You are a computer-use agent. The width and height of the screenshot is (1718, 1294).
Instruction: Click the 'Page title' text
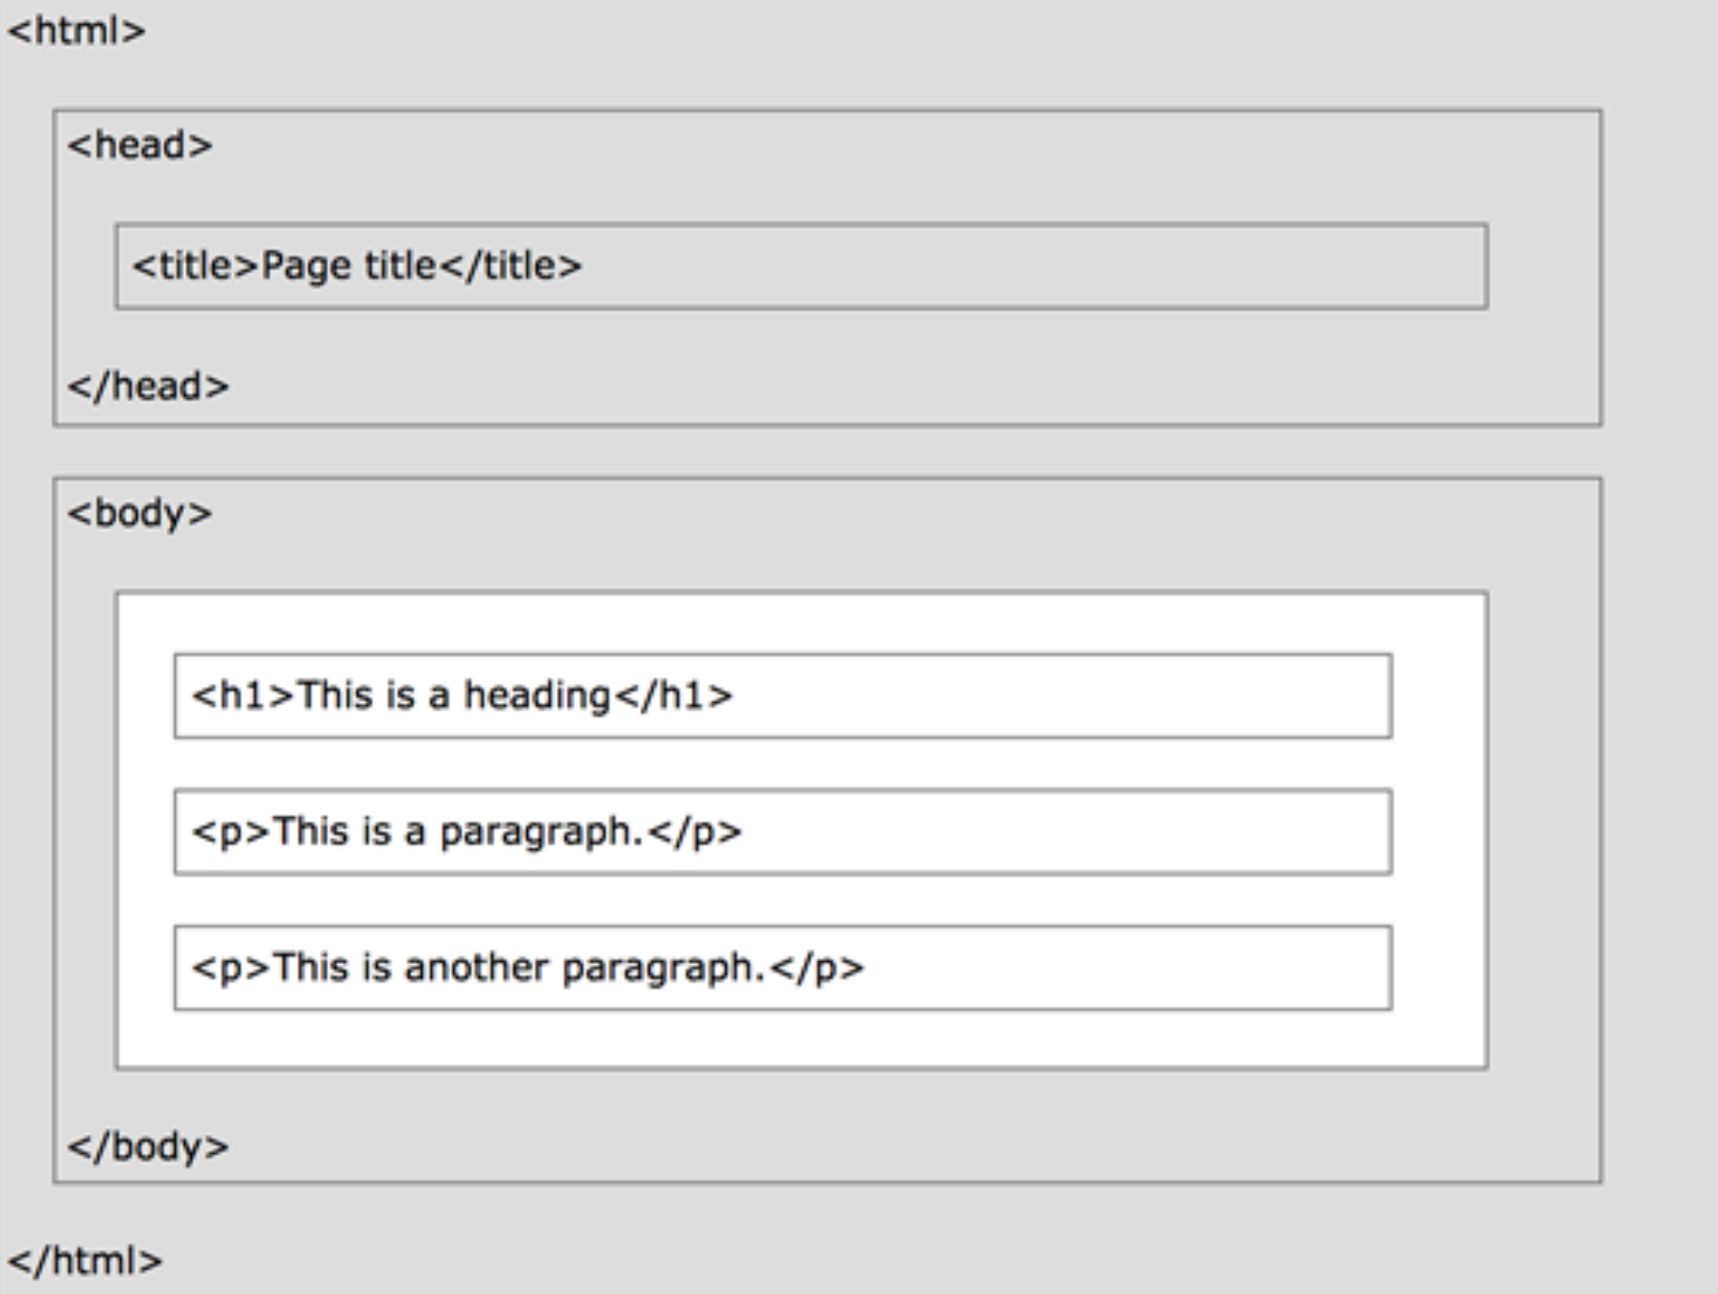pyautogui.click(x=349, y=266)
